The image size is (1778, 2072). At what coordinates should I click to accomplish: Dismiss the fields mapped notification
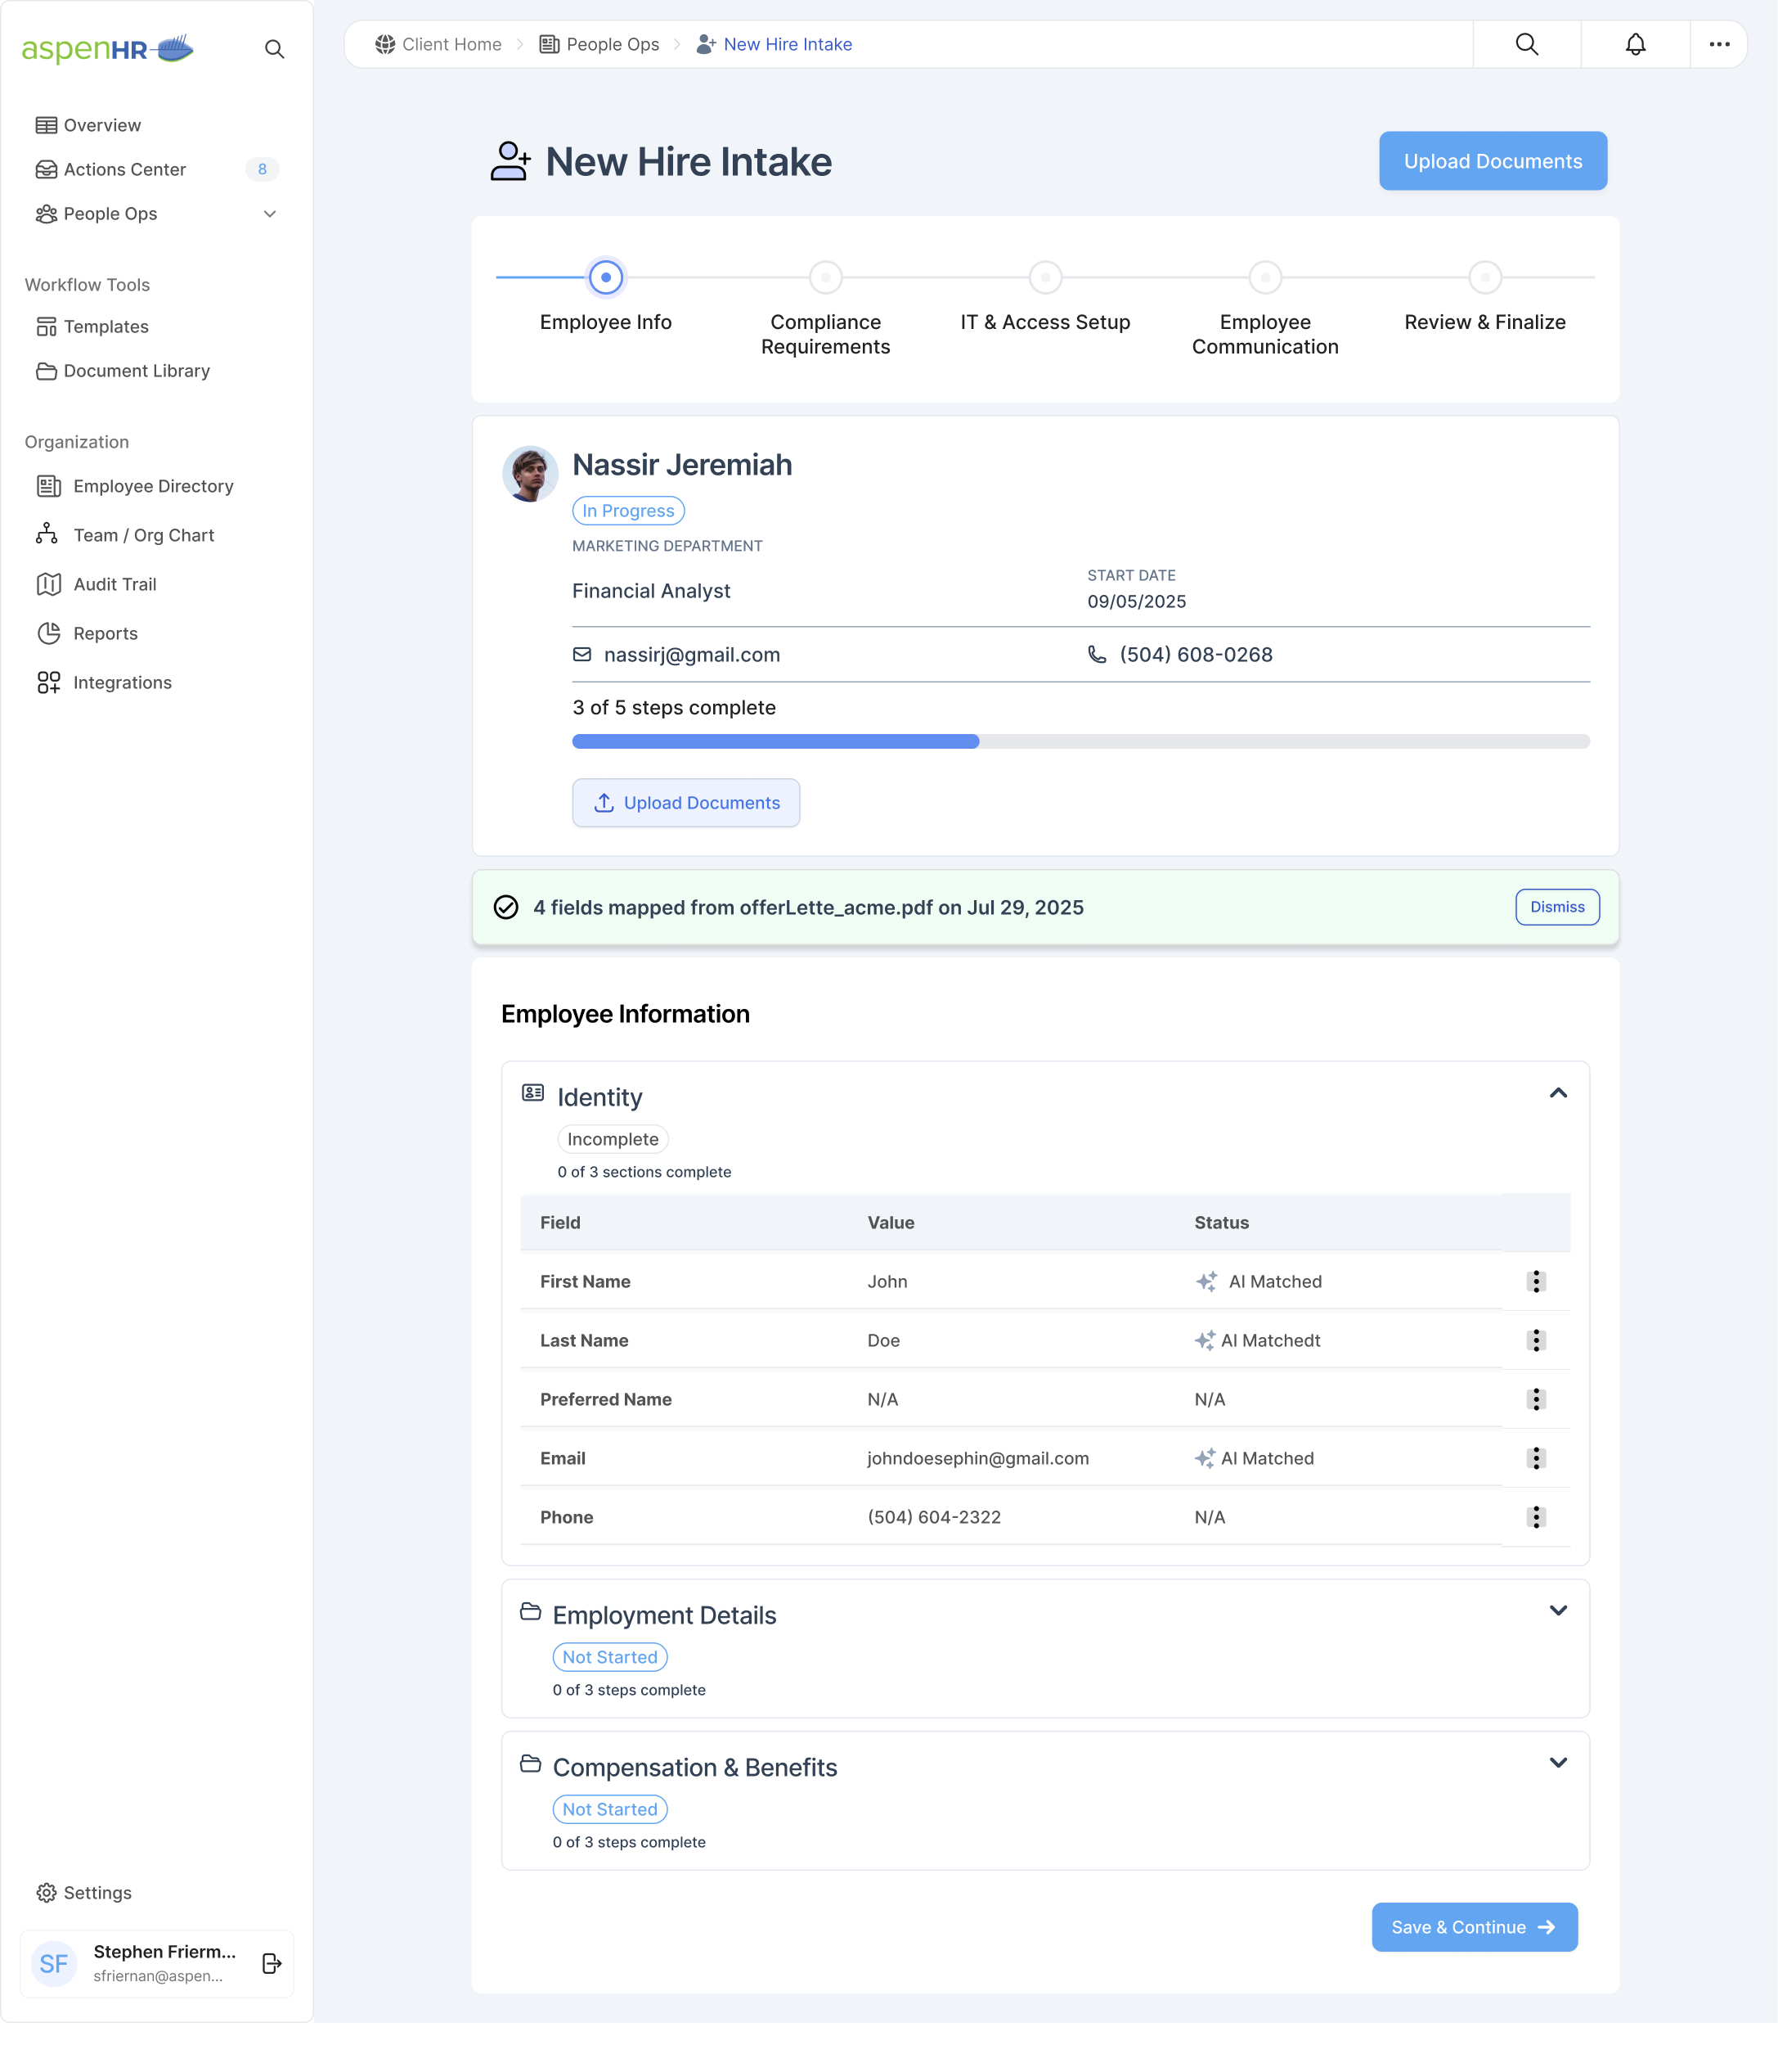pos(1556,907)
